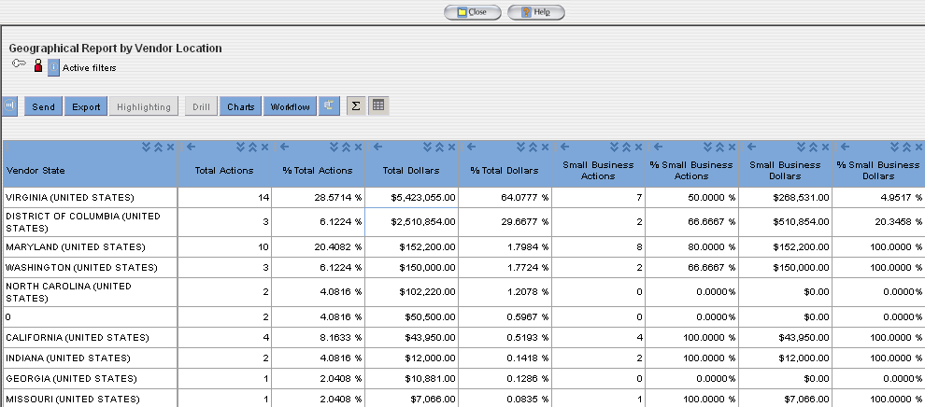
Task: Click the red person icon
Action: coord(38,65)
